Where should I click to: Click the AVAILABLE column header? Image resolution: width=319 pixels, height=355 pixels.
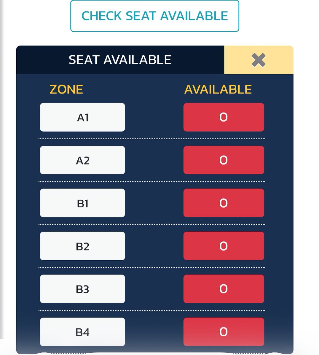(218, 89)
